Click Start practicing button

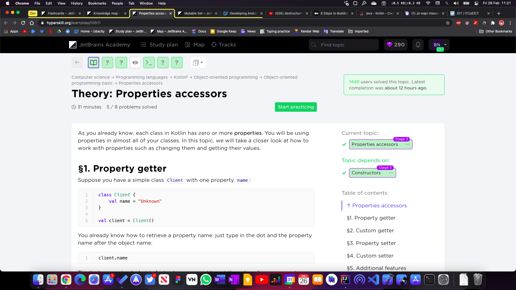point(296,107)
